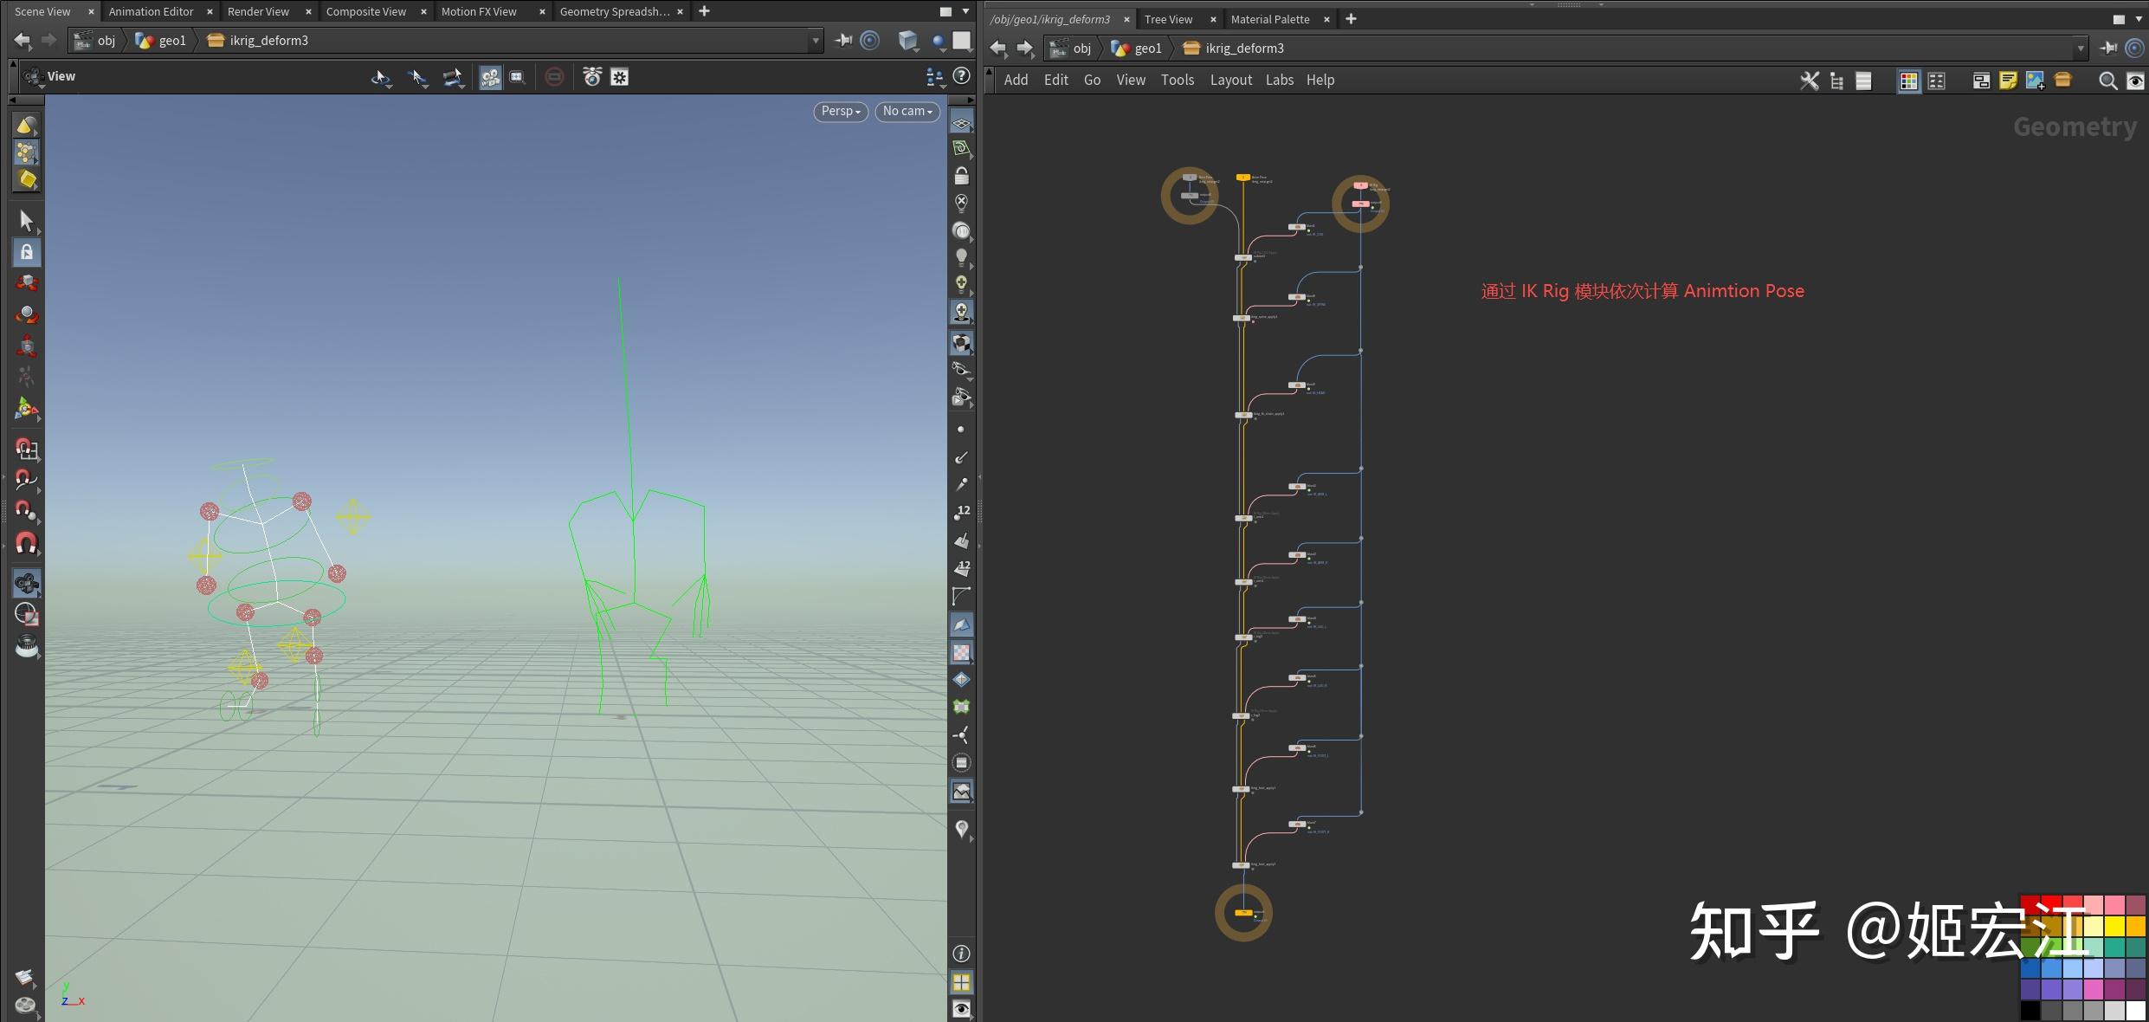Open the display options eye icon in network editor
The height and width of the screenshot is (1022, 2149).
pyautogui.click(x=2135, y=81)
